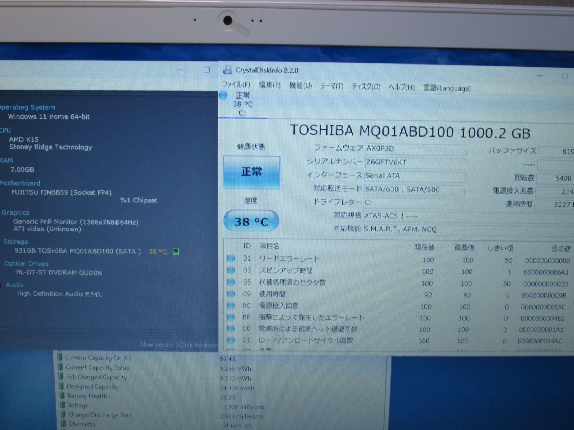Open the Audio section in Speccy
574x430 pixels.
[x=14, y=285]
